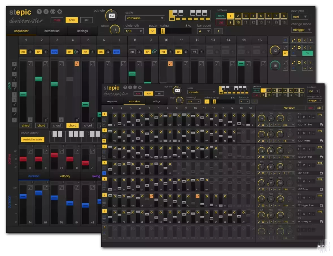Click the ping button for the VCO1 WT Pos lane
The image size is (333, 256).
[320, 115]
